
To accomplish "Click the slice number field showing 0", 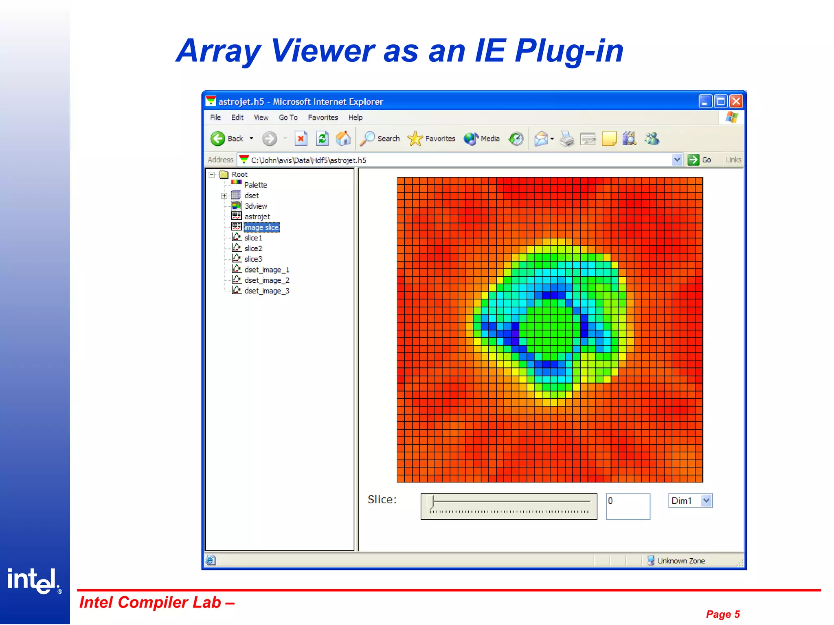I will 628,507.
